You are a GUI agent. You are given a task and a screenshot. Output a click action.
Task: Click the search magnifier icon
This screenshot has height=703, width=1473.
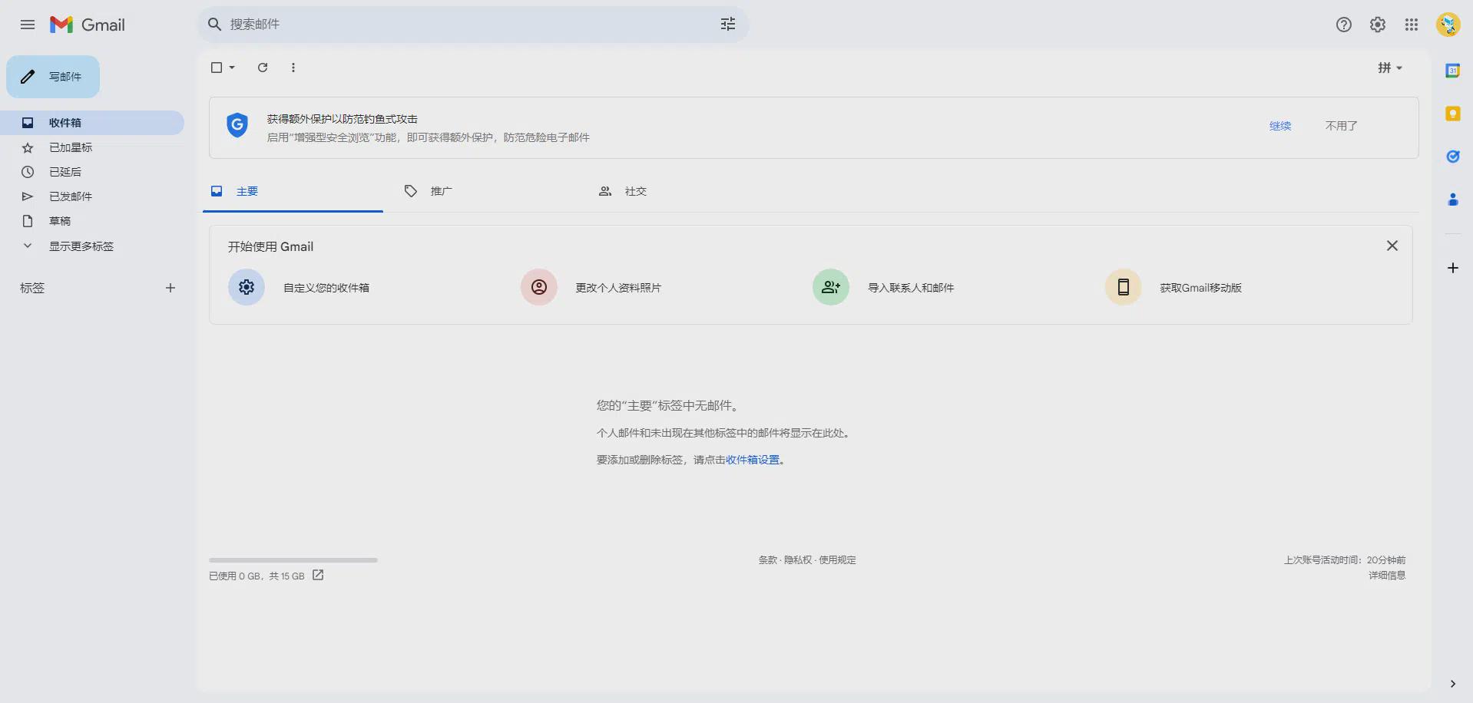tap(215, 25)
